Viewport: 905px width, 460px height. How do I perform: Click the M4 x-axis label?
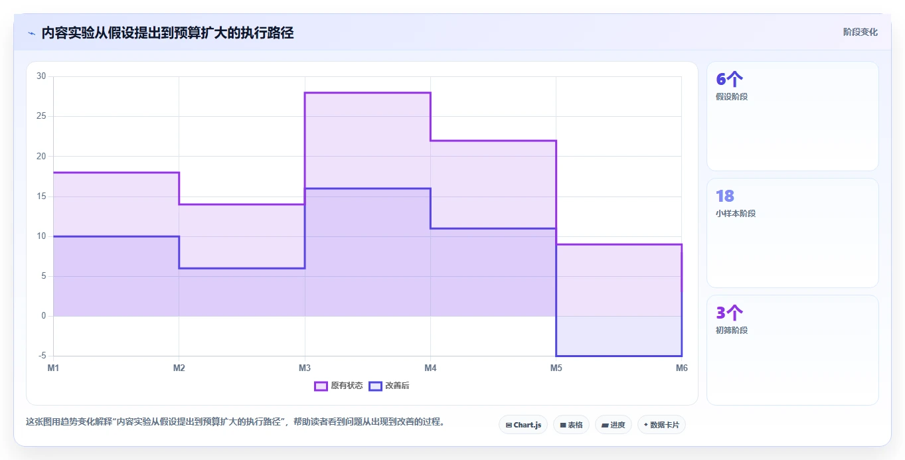[430, 368]
